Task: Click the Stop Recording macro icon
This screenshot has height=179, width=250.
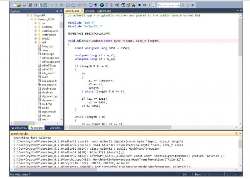Action: (144, 5)
